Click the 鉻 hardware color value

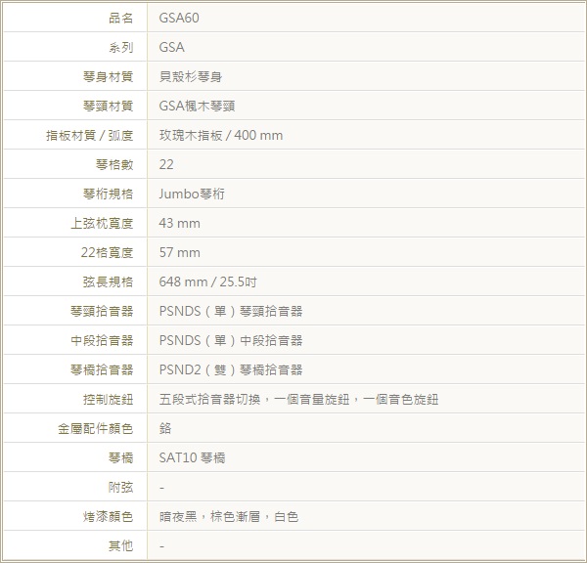point(165,428)
